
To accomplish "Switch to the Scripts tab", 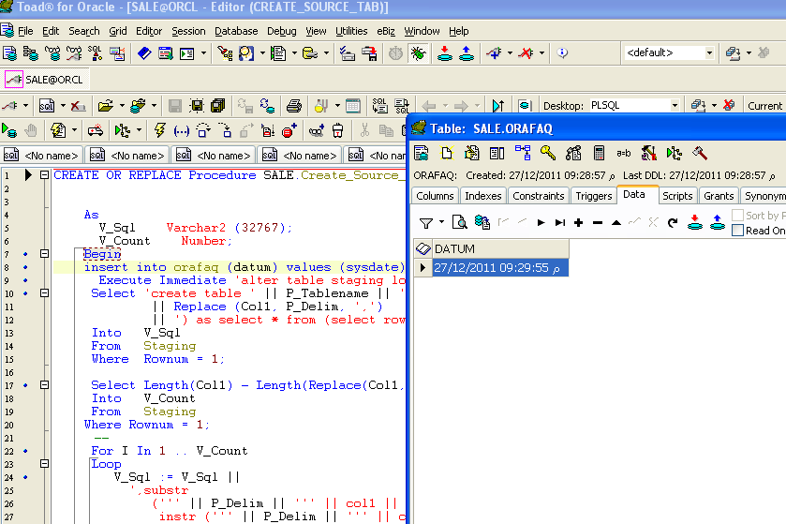I will tap(677, 196).
